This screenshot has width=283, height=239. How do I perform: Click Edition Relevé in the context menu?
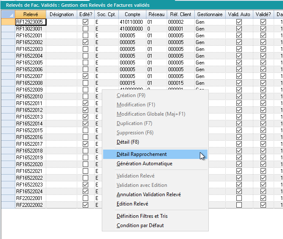(132, 204)
